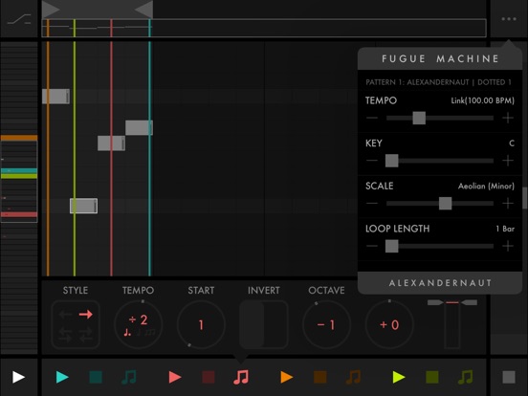Click the OCTAVE minus one dial
This screenshot has height=396, width=528.
(x=326, y=324)
